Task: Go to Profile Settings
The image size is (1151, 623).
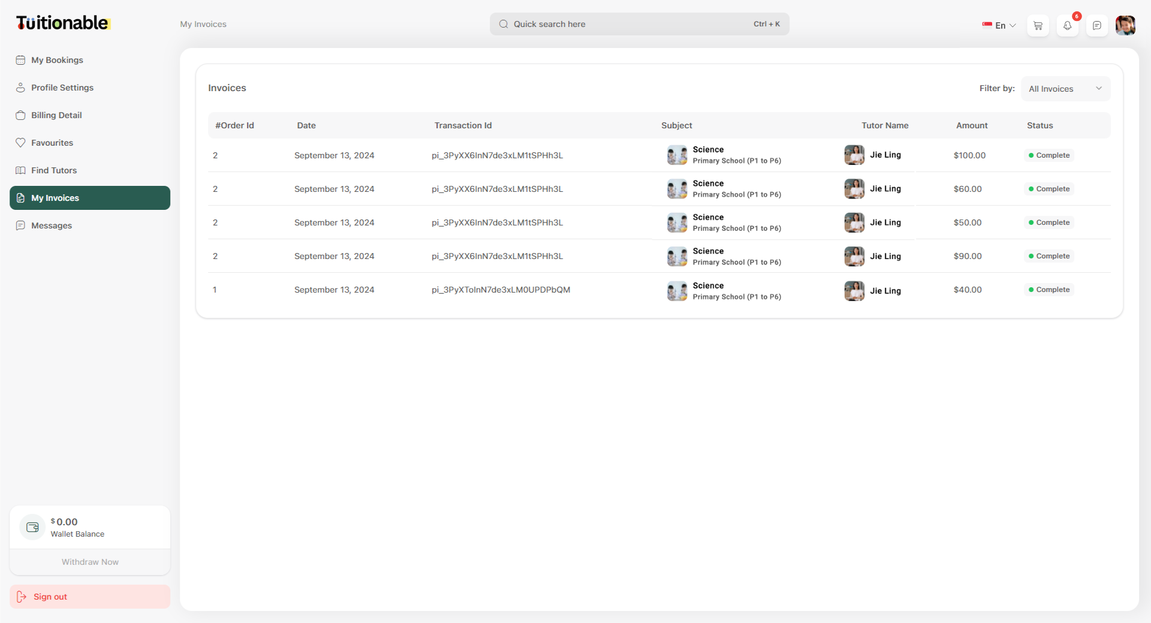Action: (90, 88)
